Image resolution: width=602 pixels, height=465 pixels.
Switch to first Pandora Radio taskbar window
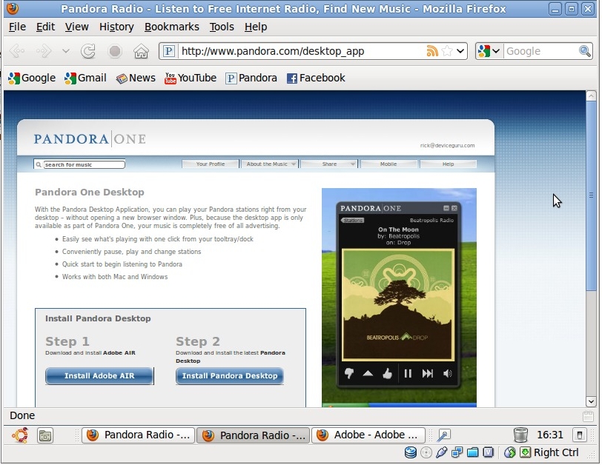[138, 435]
